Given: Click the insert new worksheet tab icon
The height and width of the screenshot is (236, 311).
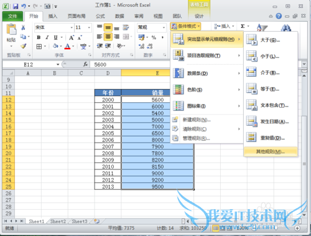Looking at the screenshot, I should tap(96, 221).
